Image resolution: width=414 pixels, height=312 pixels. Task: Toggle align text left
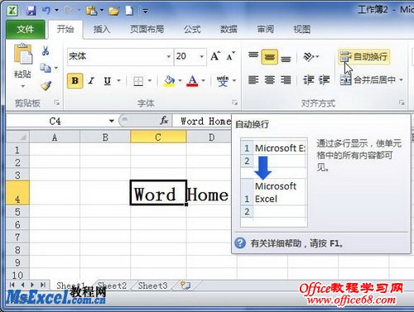click(253, 80)
